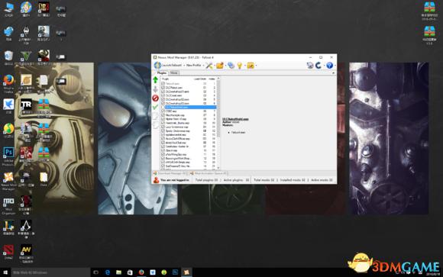Open the Windows Start menu
The width and height of the screenshot is (443, 277).
5,272
